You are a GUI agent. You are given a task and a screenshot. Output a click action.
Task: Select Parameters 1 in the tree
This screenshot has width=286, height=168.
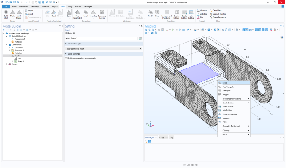click(19, 39)
